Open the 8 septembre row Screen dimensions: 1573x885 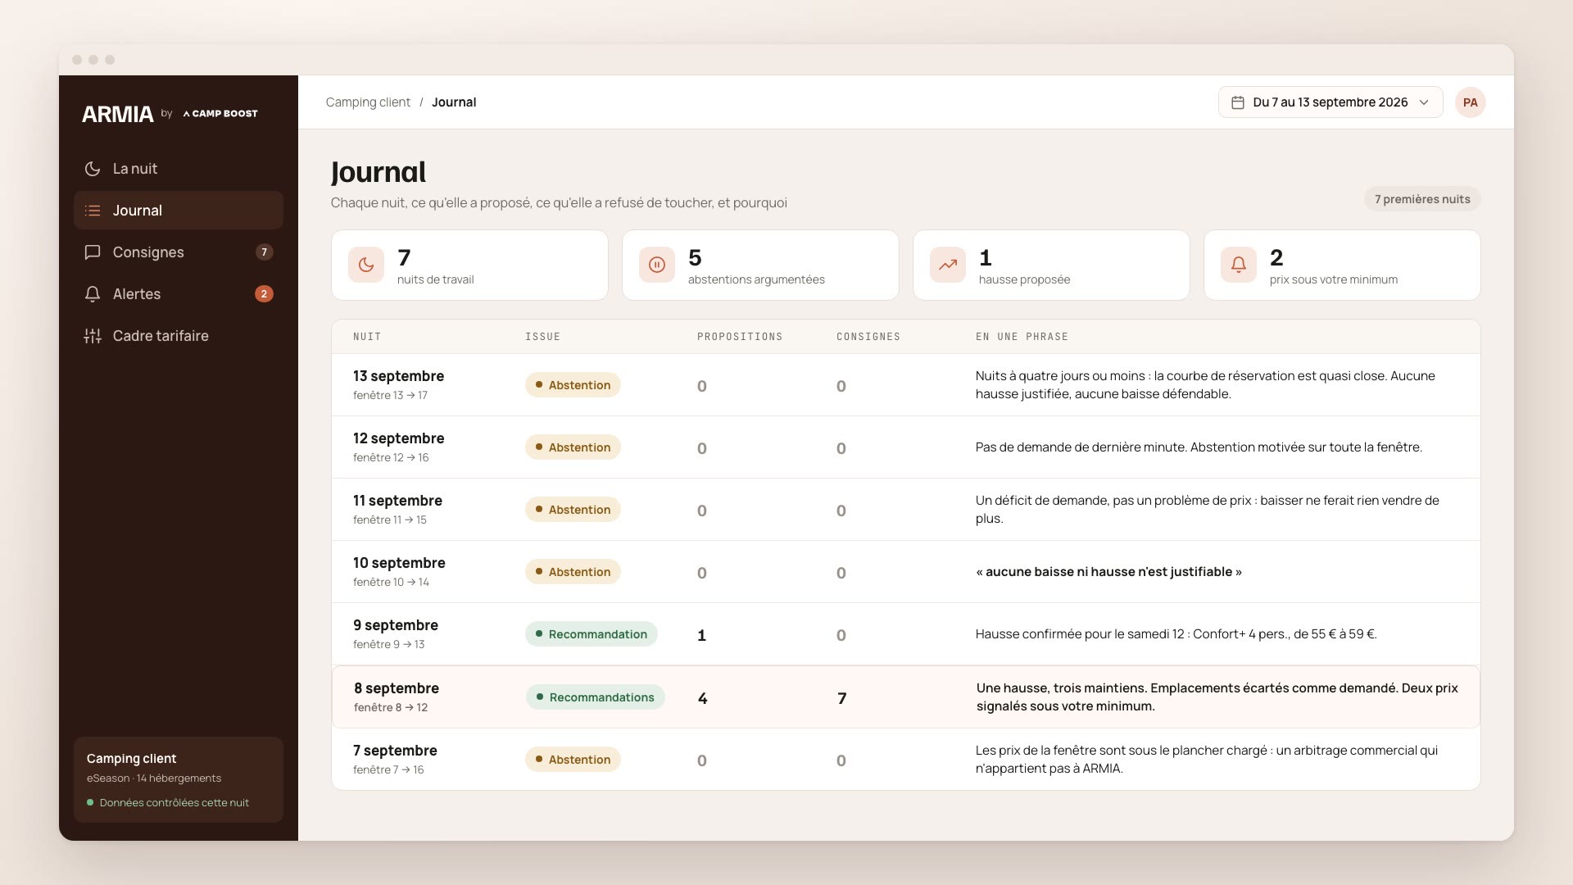tap(905, 697)
